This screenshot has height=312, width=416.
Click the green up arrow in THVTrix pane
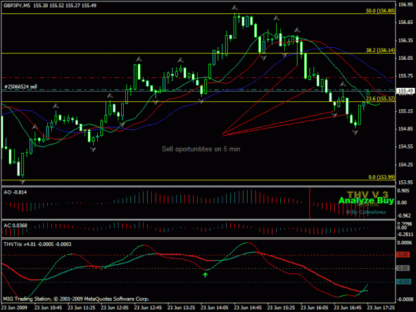(206, 275)
